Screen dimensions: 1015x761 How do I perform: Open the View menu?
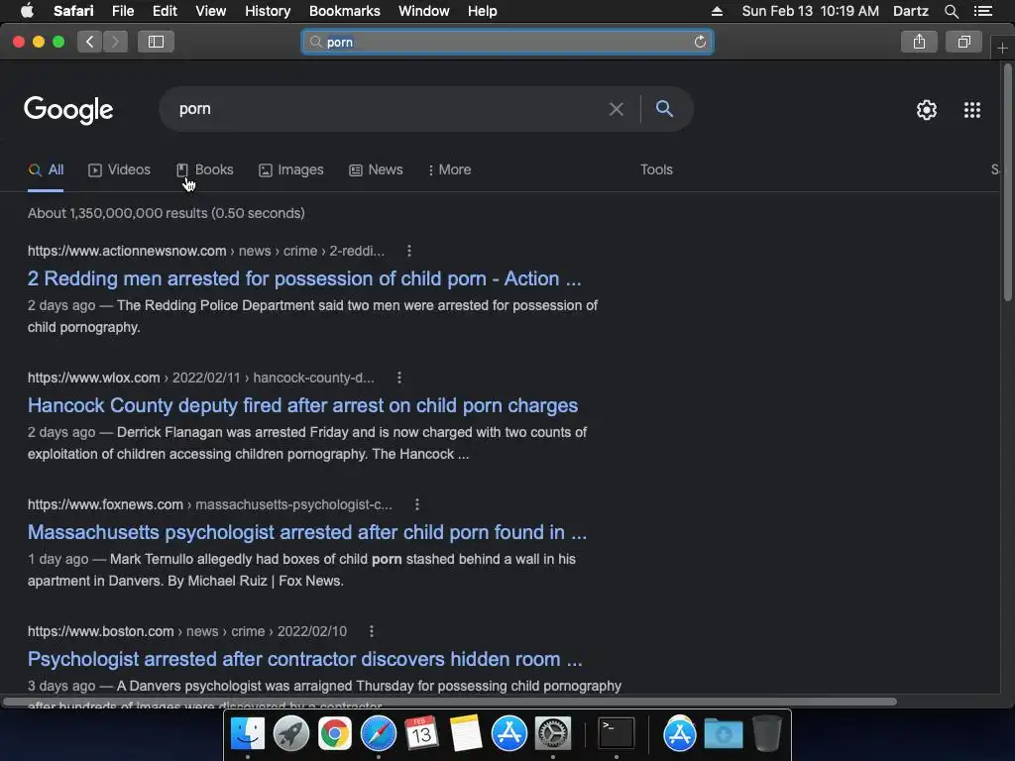(210, 11)
